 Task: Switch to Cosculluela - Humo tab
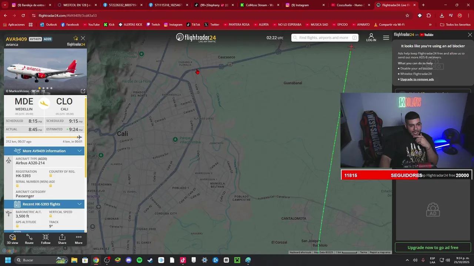tap(350, 5)
